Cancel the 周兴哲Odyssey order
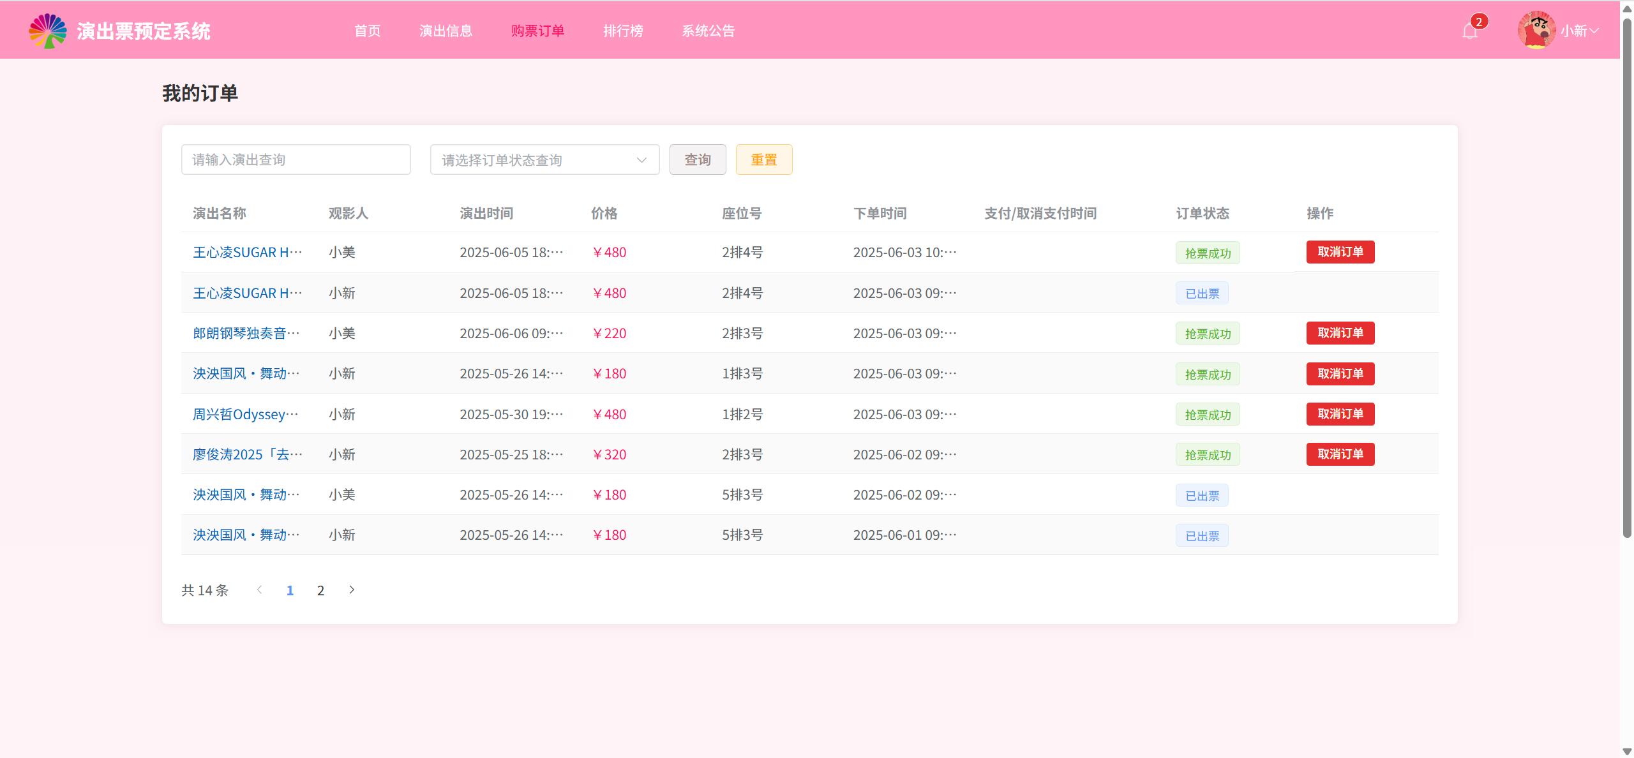This screenshot has height=758, width=1634. (x=1340, y=414)
